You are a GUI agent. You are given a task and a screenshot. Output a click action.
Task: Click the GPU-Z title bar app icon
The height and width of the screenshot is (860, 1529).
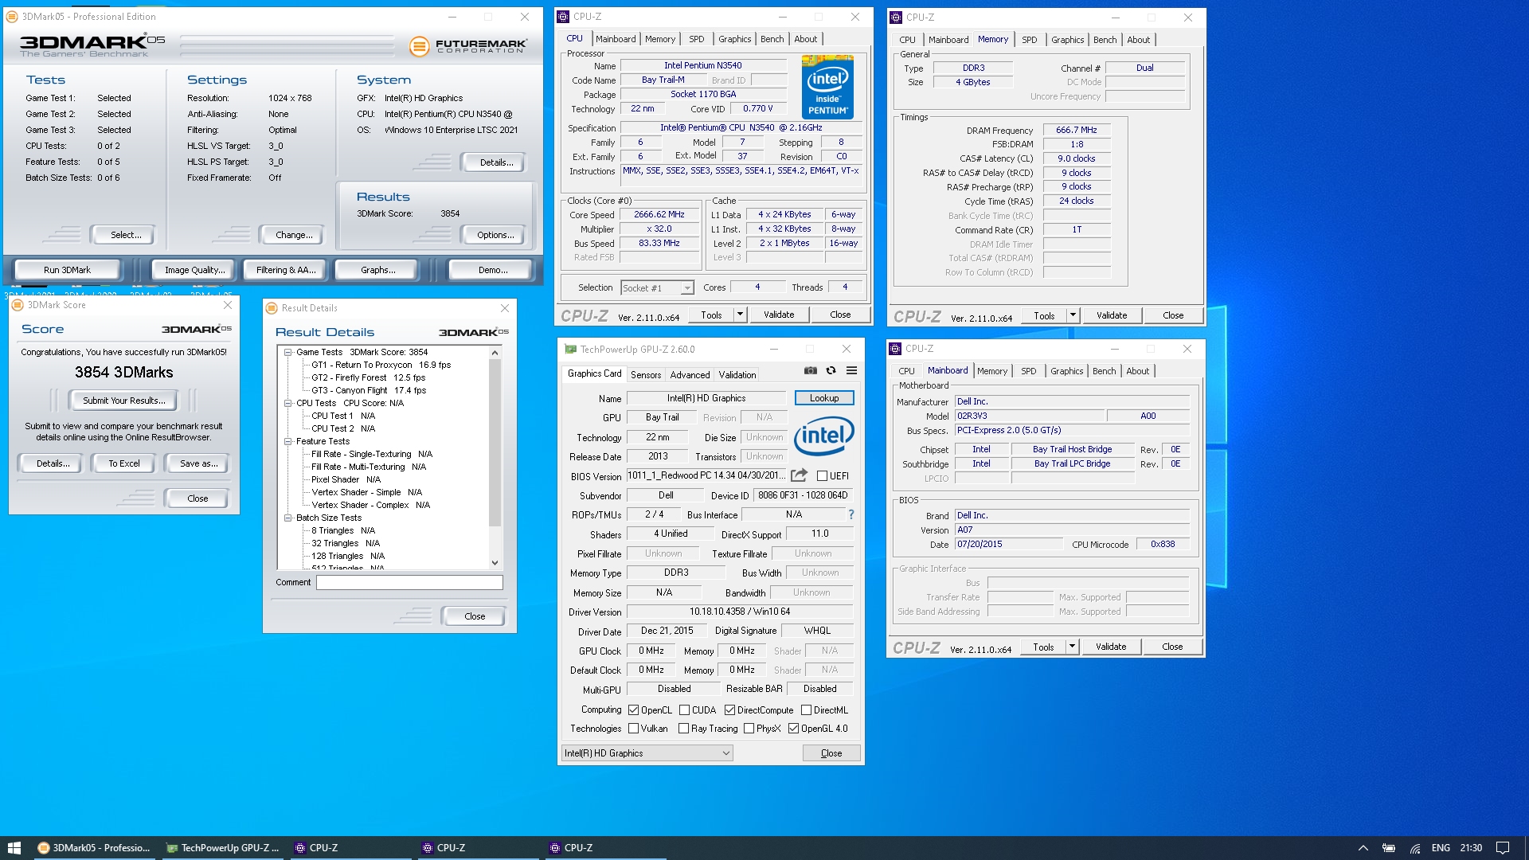(x=570, y=349)
